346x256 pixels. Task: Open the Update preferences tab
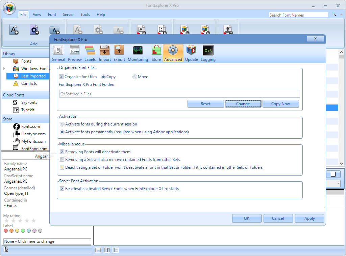[192, 53]
